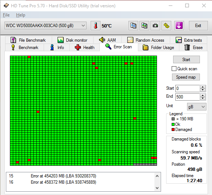Switch to the Benchmark tab
Image resolution: width=212 pixels, height=195 pixels.
(x=25, y=48)
